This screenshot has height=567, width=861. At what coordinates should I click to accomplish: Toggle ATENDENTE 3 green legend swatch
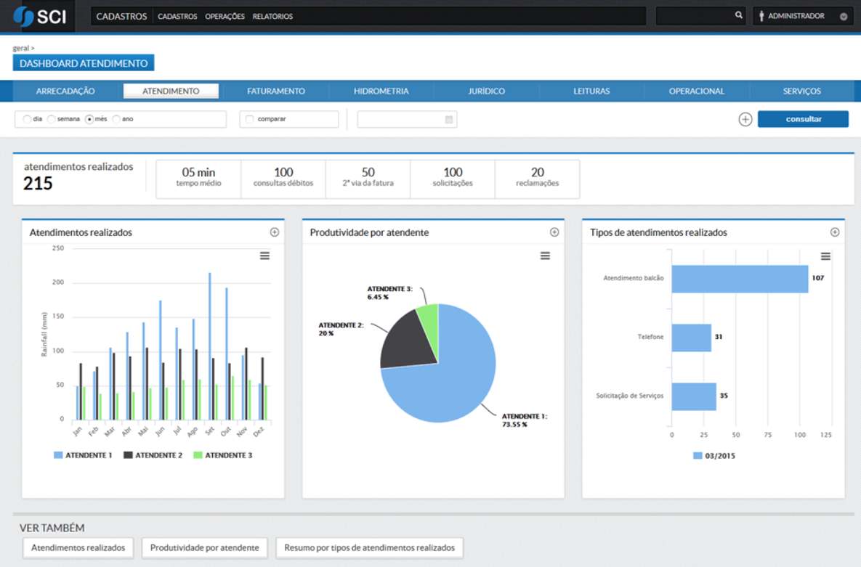(198, 455)
